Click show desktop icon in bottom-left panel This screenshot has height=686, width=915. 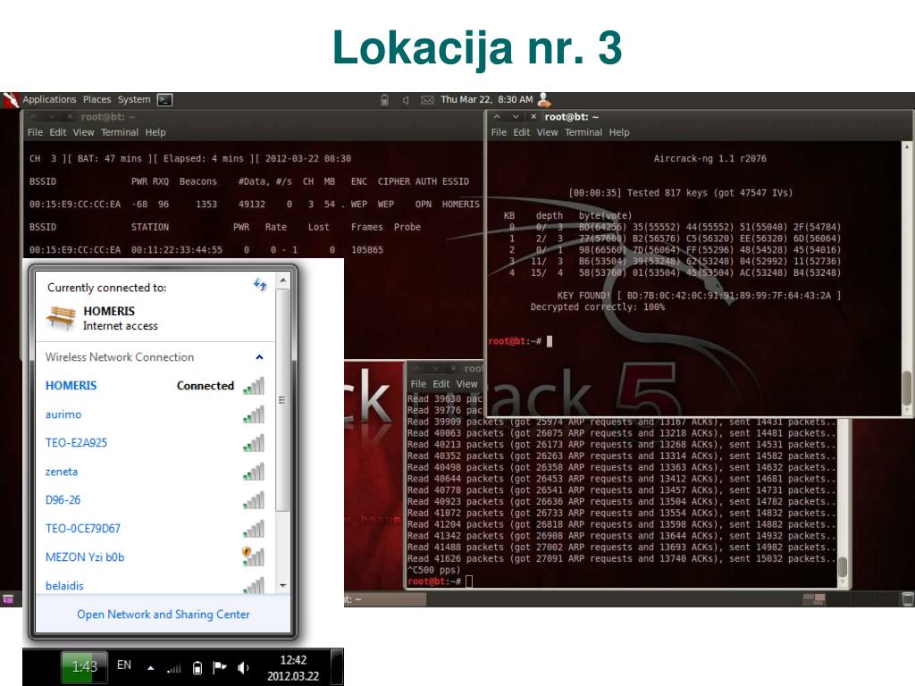[x=8, y=599]
